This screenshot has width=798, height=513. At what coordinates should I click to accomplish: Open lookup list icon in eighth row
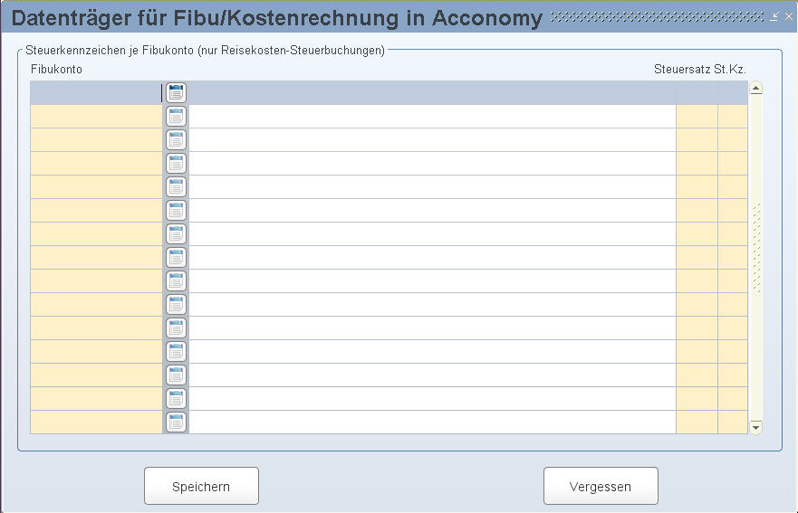tap(176, 257)
